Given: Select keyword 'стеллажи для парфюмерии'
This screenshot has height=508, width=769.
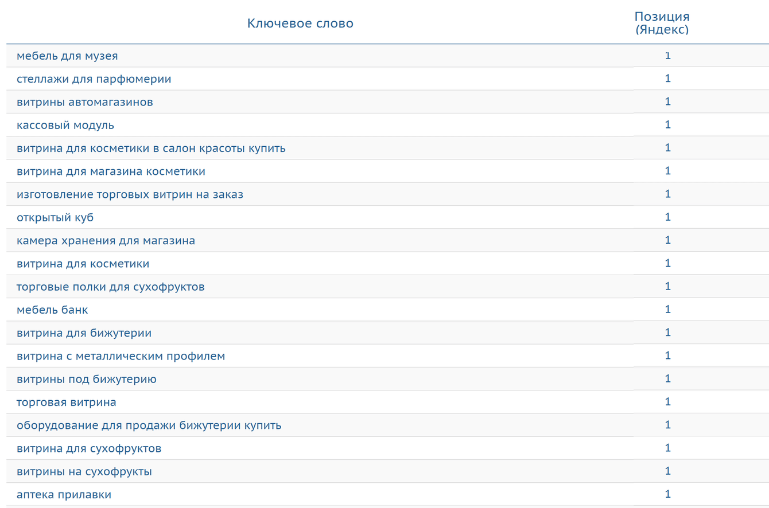Looking at the screenshot, I should [94, 79].
